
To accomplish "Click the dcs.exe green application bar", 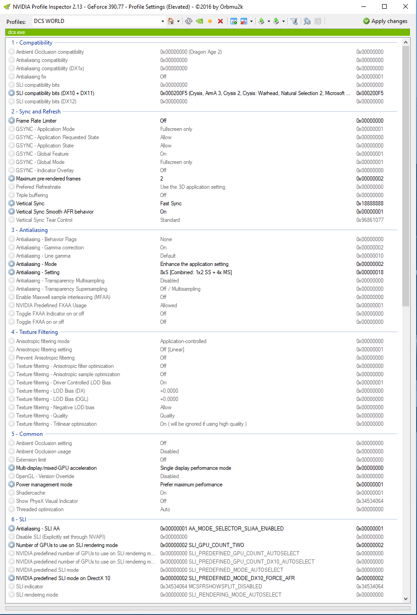I will point(207,32).
